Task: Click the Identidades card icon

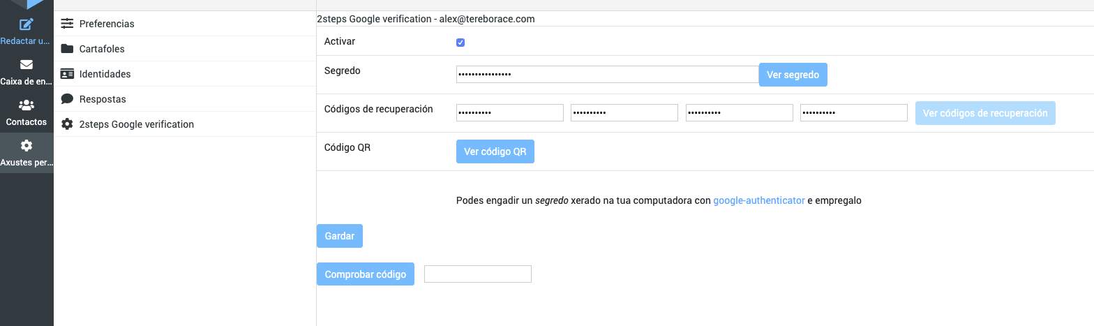Action: point(67,74)
